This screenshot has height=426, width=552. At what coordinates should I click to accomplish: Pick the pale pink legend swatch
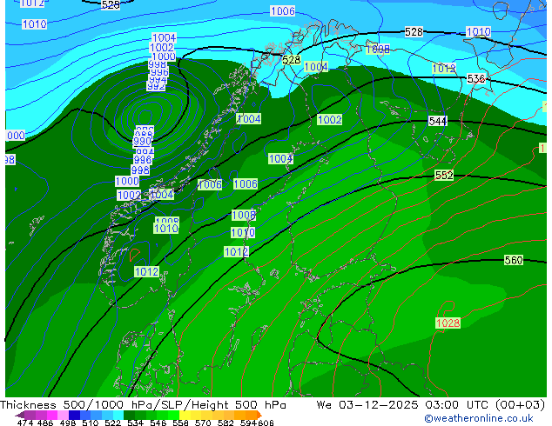(x=63, y=415)
